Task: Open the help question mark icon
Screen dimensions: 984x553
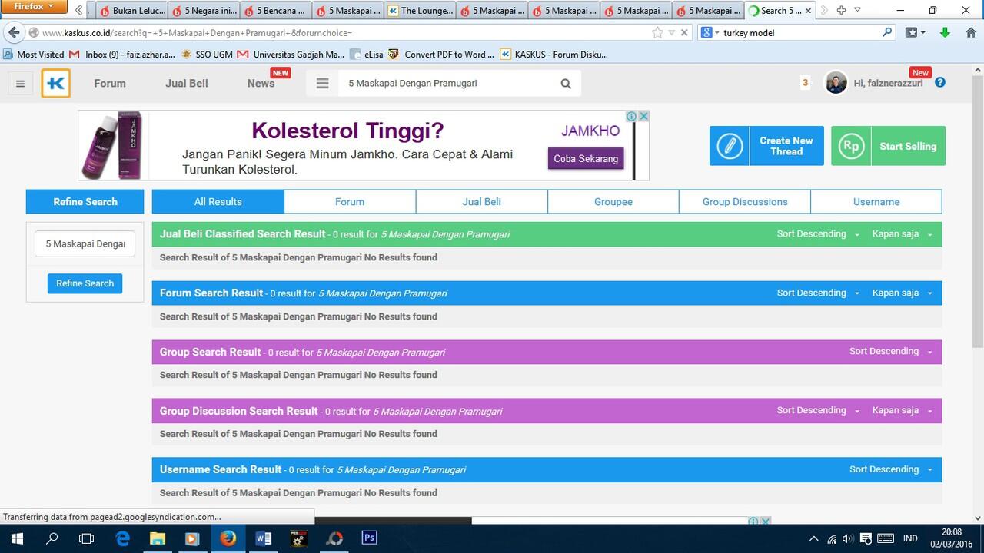Action: tap(939, 83)
